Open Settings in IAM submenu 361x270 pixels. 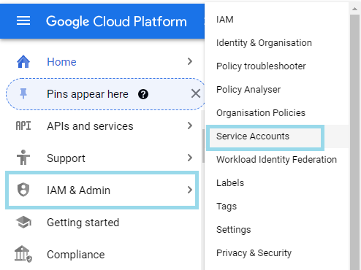(x=234, y=230)
